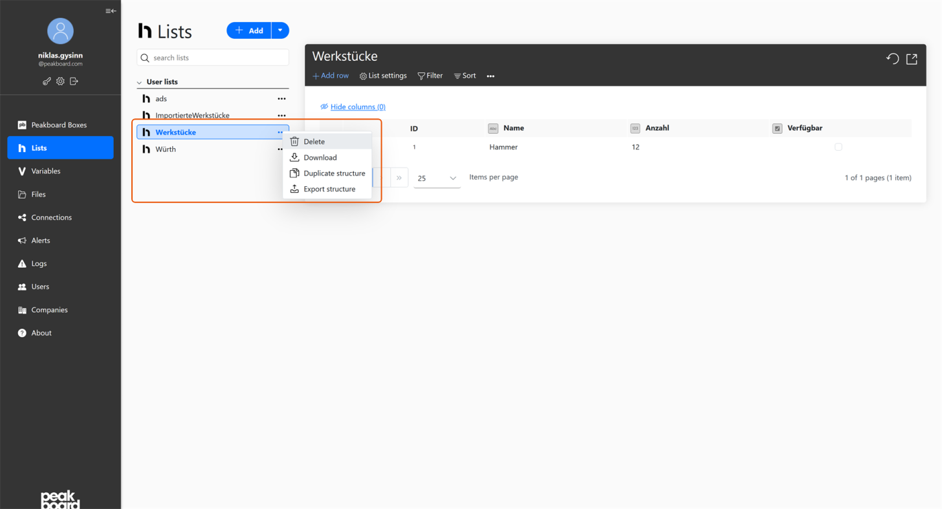The width and height of the screenshot is (942, 509).
Task: Choose Delete from the context menu
Action: [x=314, y=142]
